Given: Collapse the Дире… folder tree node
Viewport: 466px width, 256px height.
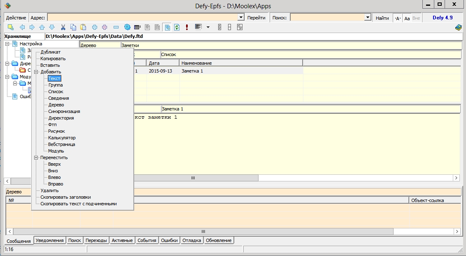Looking at the screenshot, I should tap(7, 63).
